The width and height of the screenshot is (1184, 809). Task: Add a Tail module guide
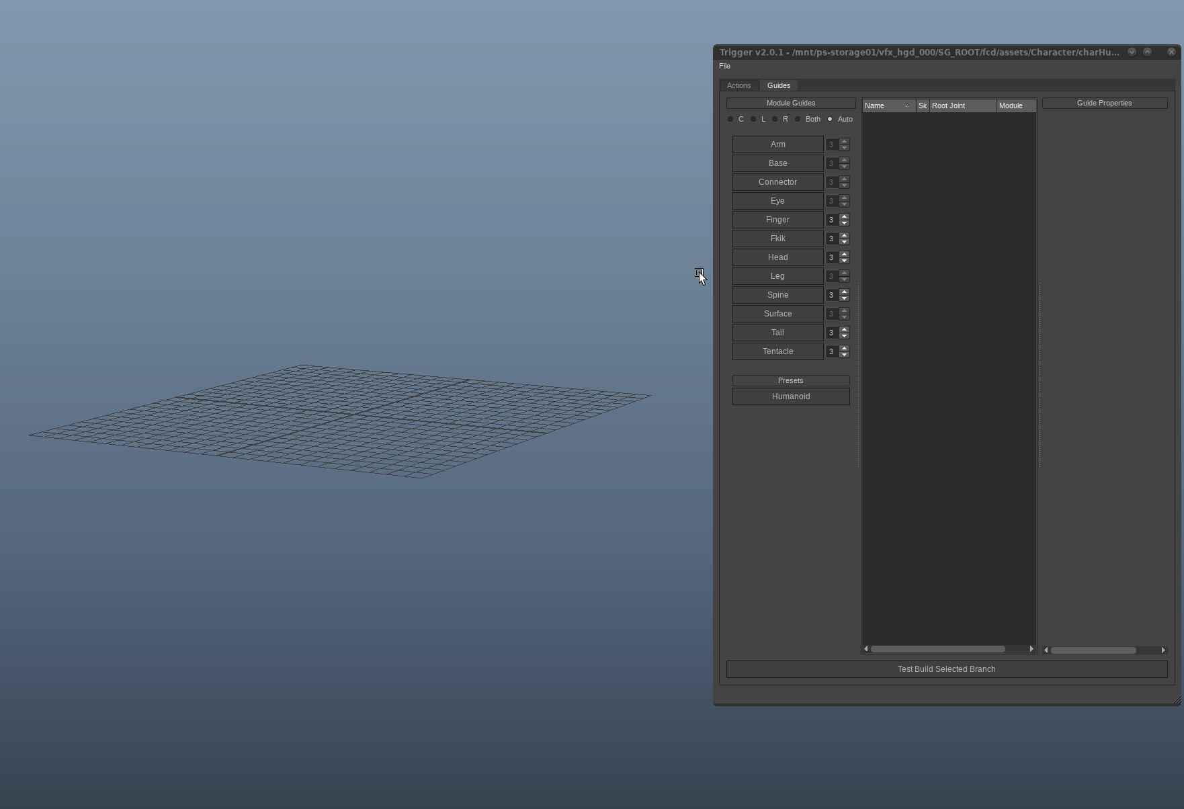pos(777,333)
